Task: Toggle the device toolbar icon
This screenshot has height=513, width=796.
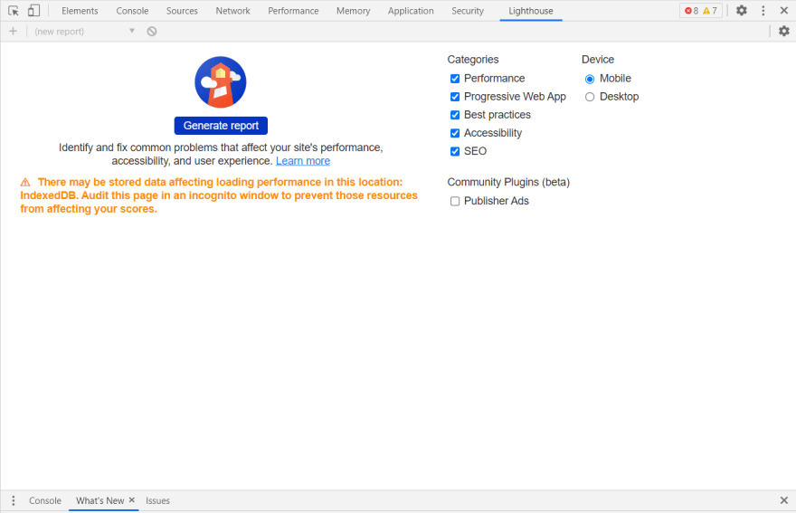Action: 34,11
